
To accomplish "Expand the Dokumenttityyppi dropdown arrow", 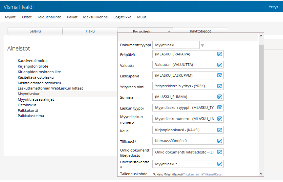I will pos(202,45).
